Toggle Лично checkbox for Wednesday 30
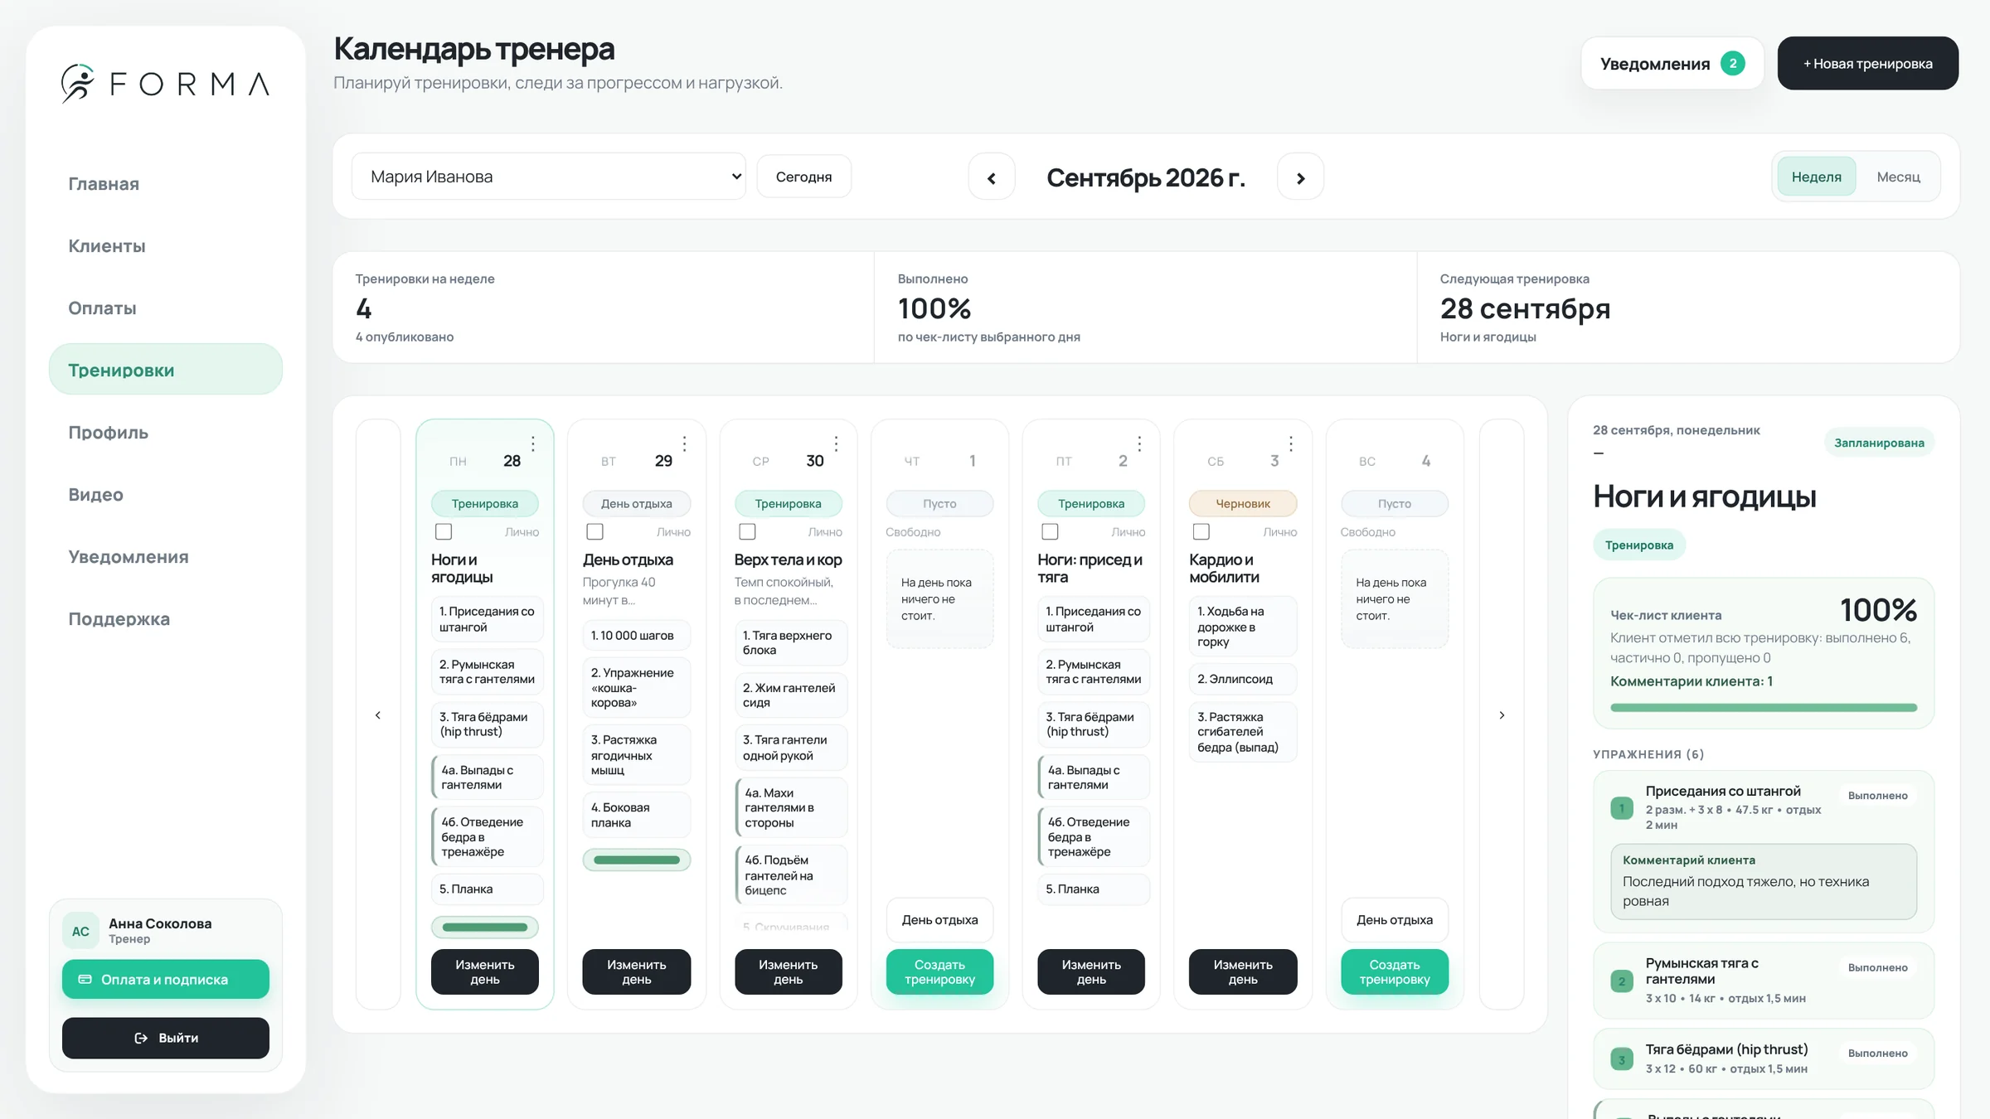 click(747, 531)
